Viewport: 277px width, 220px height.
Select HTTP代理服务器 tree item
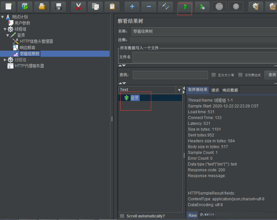29,66
